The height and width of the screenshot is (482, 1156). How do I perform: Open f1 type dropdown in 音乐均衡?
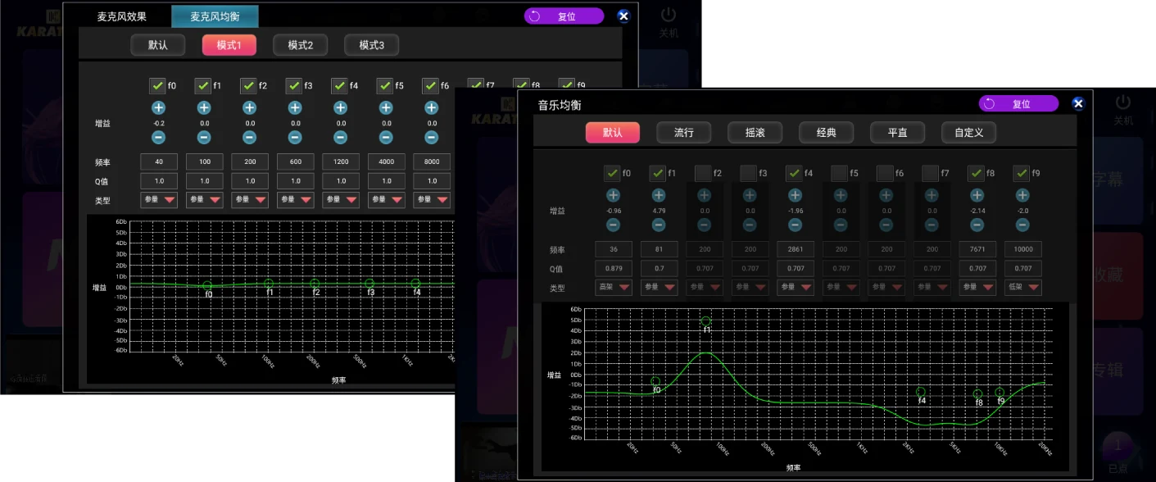point(660,287)
